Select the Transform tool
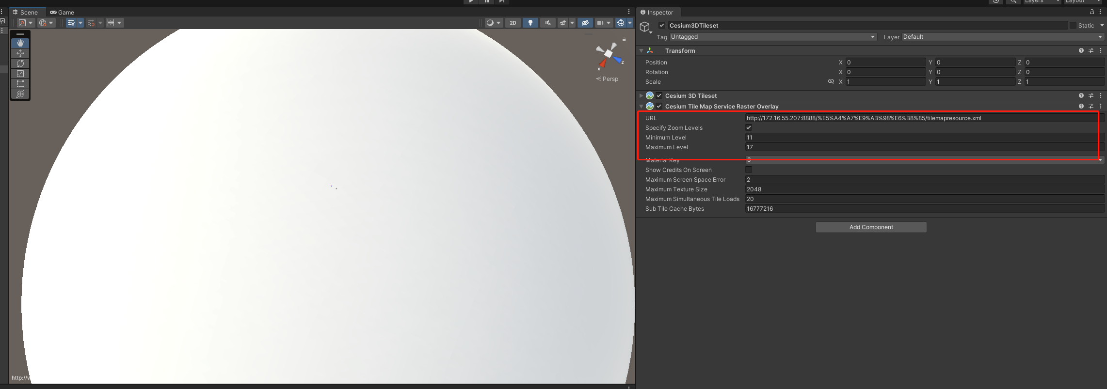 [x=20, y=94]
